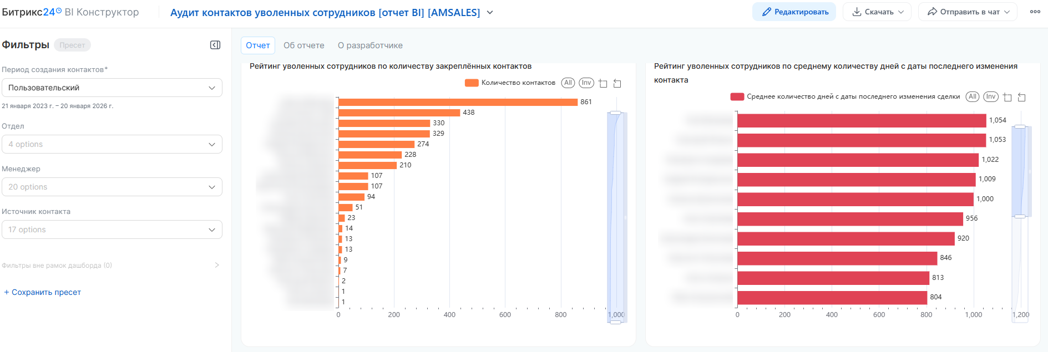Click zoom-area icon on average days chart
The image size is (1048, 352).
pyautogui.click(x=1008, y=97)
